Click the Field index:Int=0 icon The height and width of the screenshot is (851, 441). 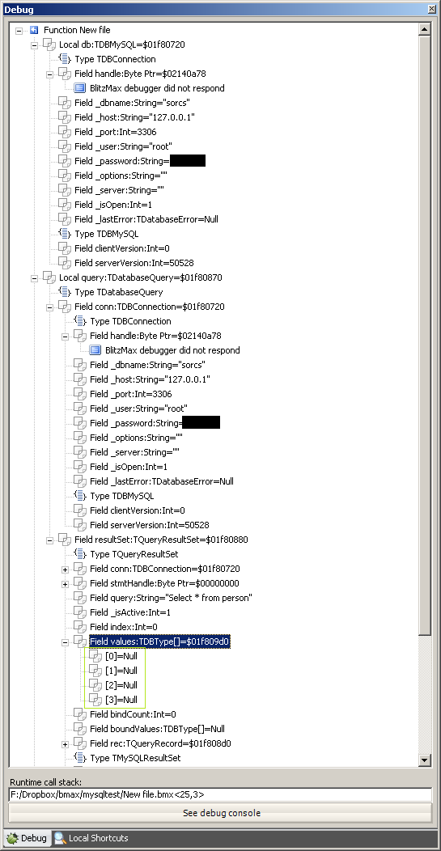pos(80,628)
